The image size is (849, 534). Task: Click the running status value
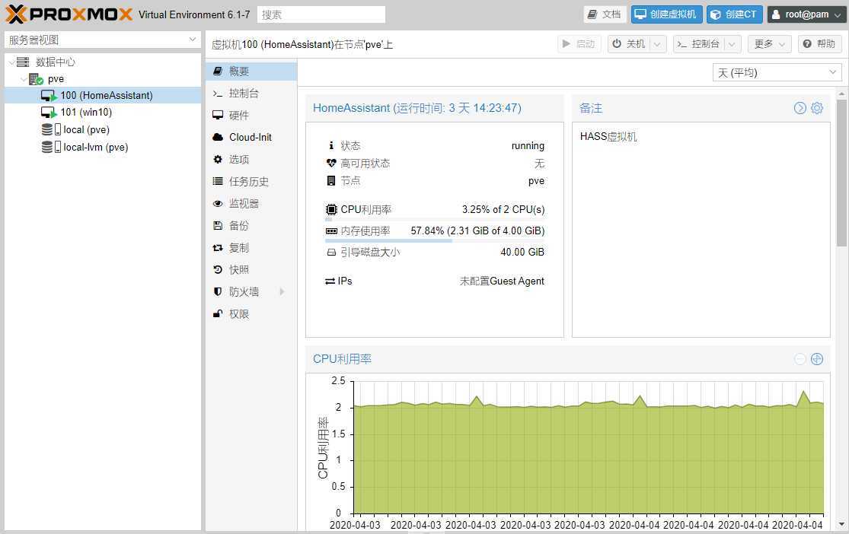pos(528,145)
